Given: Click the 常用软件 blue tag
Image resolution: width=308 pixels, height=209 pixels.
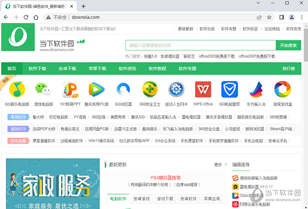Looking at the screenshot, I should tap(18, 117).
